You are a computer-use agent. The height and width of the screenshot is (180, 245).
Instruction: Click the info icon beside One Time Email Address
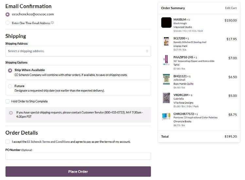click(52, 23)
